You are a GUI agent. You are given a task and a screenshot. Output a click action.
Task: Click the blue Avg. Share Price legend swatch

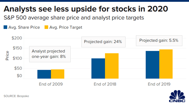click(x=6, y=27)
